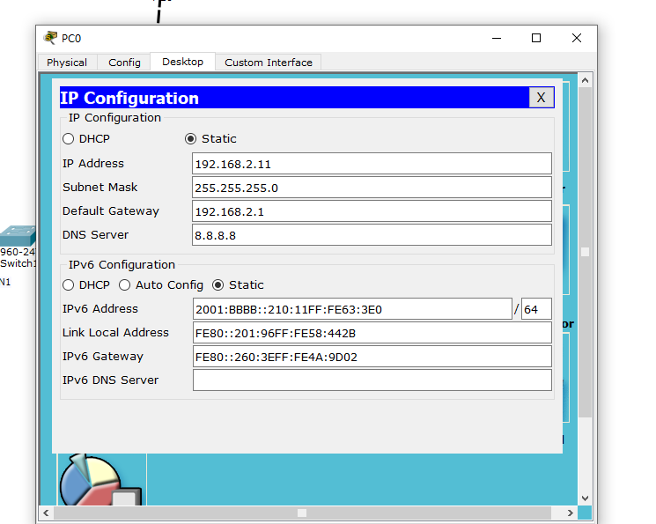656x524 pixels.
Task: Close the IP Configuration panel with X
Action: coord(541,98)
